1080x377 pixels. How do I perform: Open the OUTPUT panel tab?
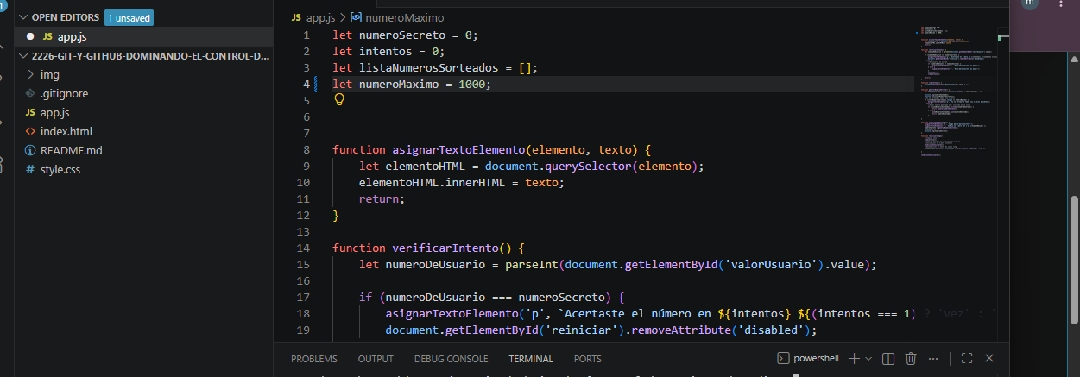[376, 359]
